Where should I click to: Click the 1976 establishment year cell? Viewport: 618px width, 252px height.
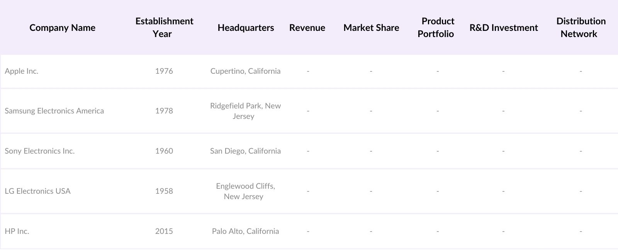click(164, 71)
